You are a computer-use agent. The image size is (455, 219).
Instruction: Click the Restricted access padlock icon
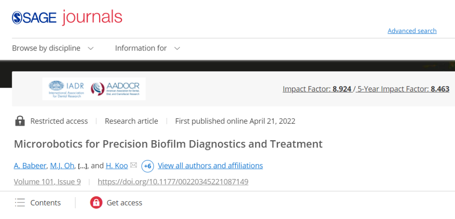[x=20, y=121]
